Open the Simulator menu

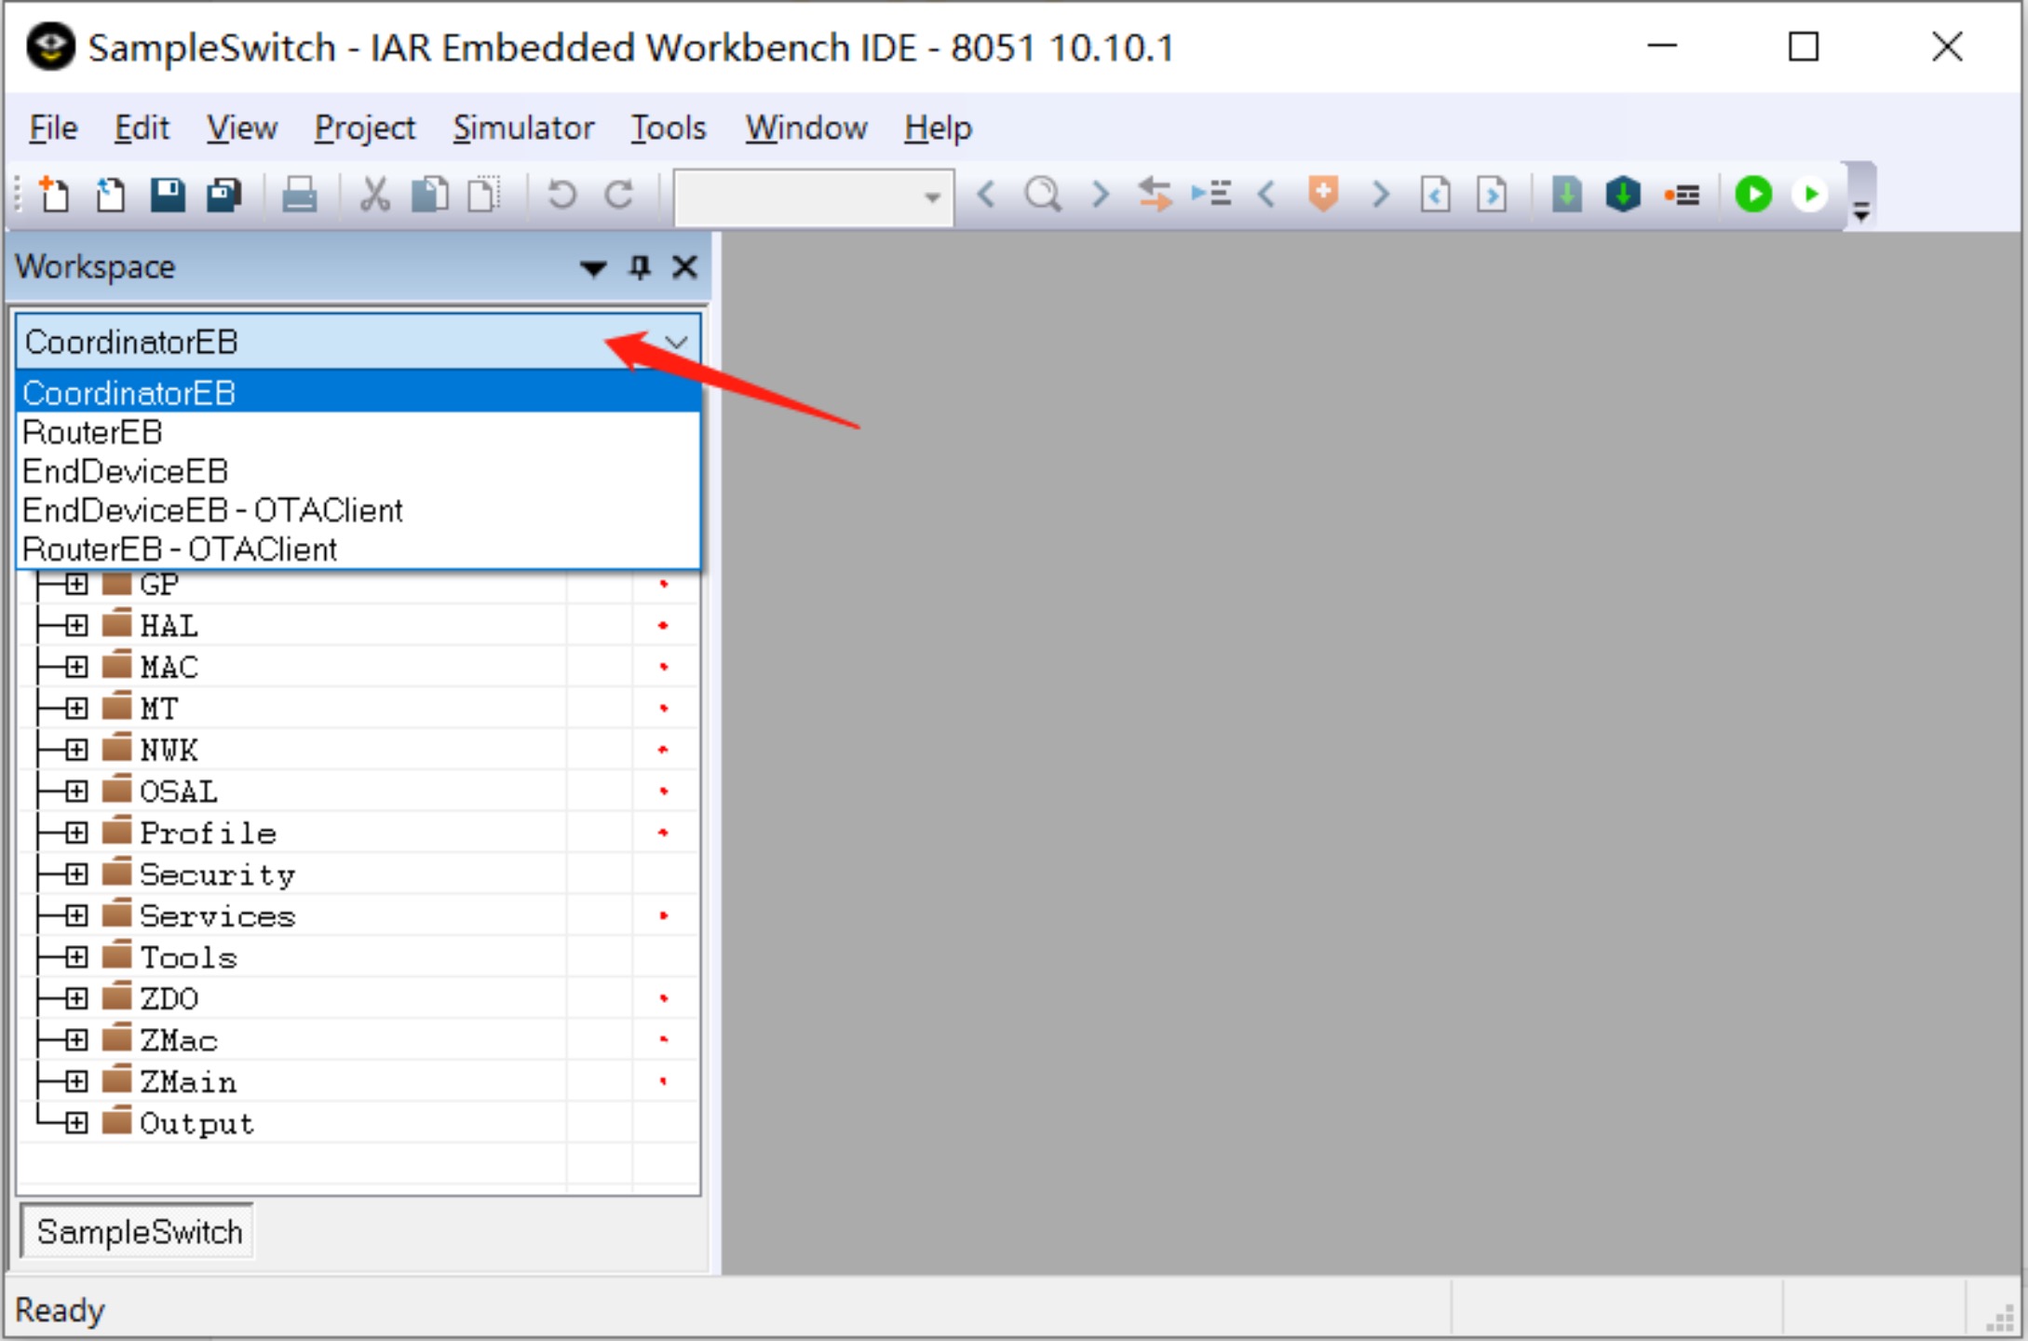click(x=523, y=128)
